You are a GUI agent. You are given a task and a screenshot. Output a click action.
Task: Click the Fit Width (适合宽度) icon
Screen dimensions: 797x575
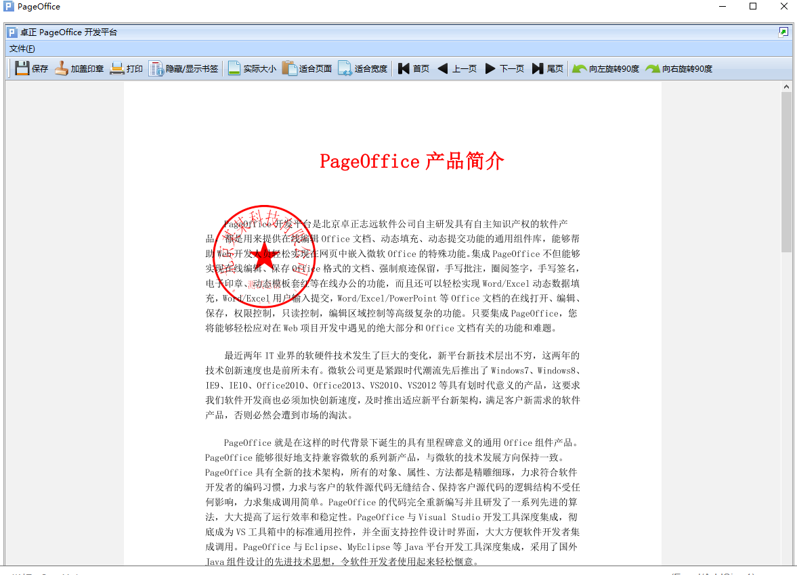pyautogui.click(x=345, y=68)
